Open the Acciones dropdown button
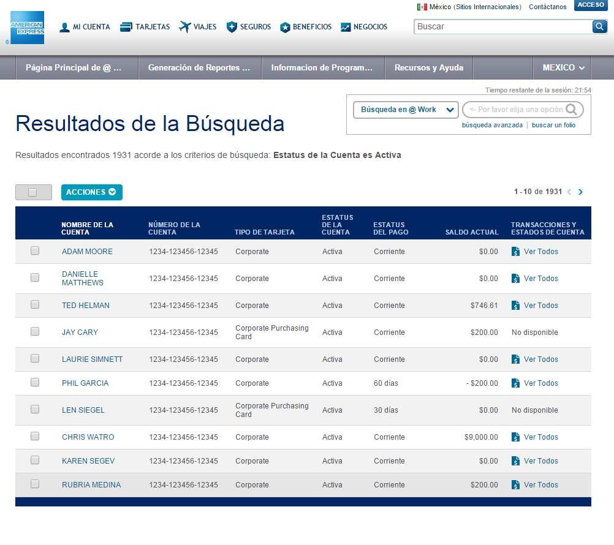The image size is (614, 545). point(92,192)
